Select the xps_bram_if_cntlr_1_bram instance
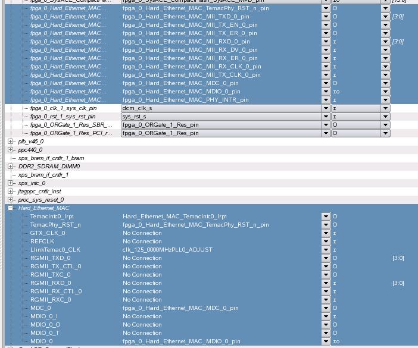The image size is (418, 348). pos(51,158)
